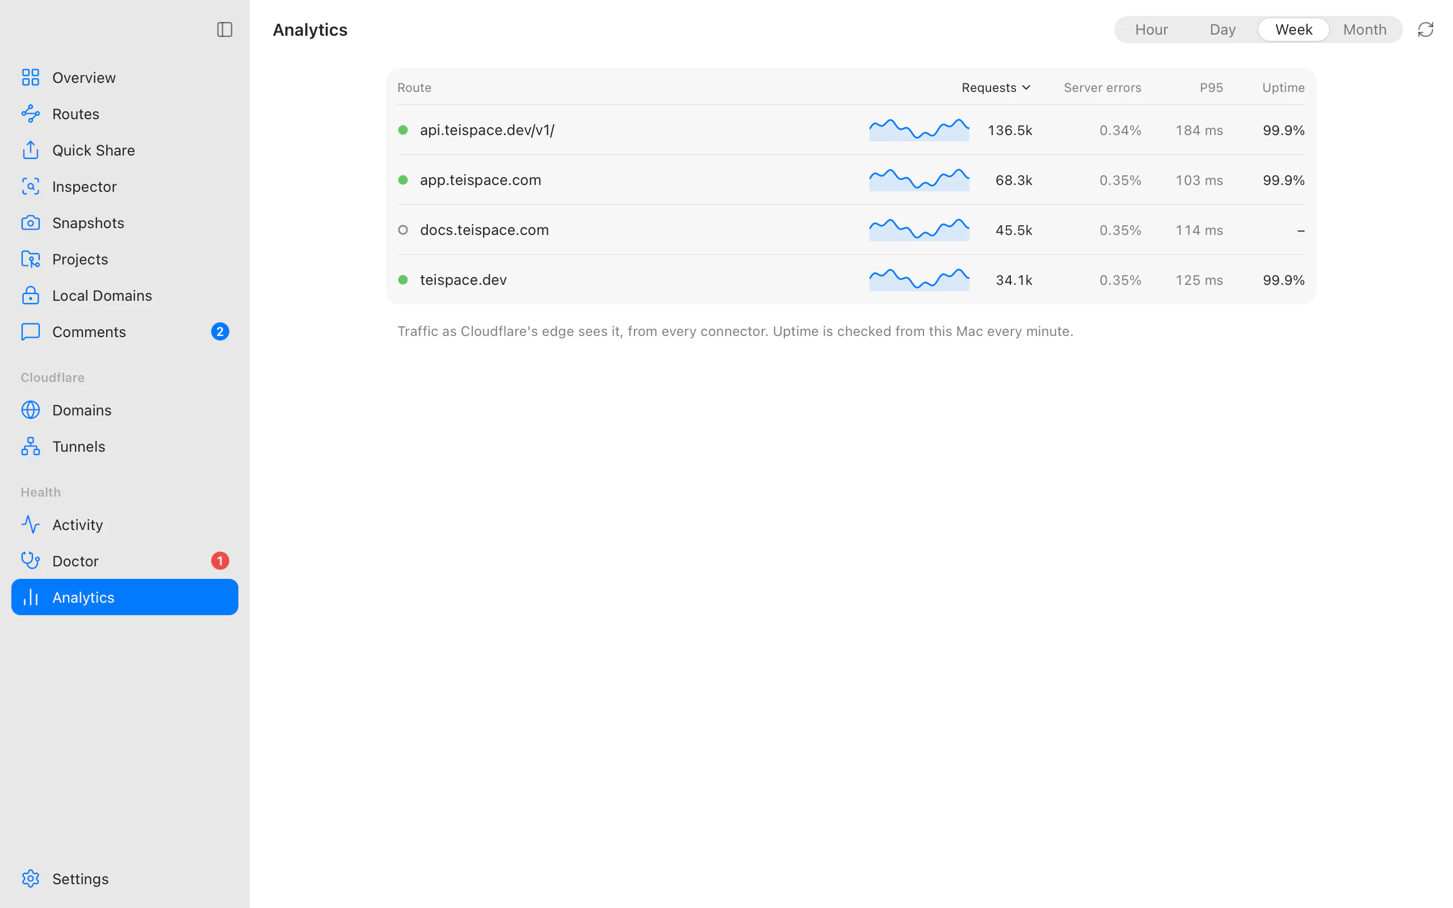Collapse the sidebar with the toggle icon

click(224, 30)
